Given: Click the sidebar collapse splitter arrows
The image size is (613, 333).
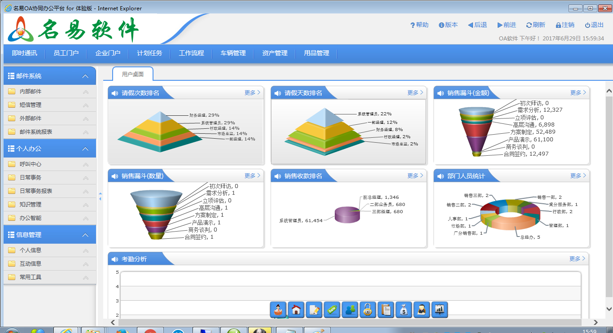Looking at the screenshot, I should pyautogui.click(x=100, y=196).
